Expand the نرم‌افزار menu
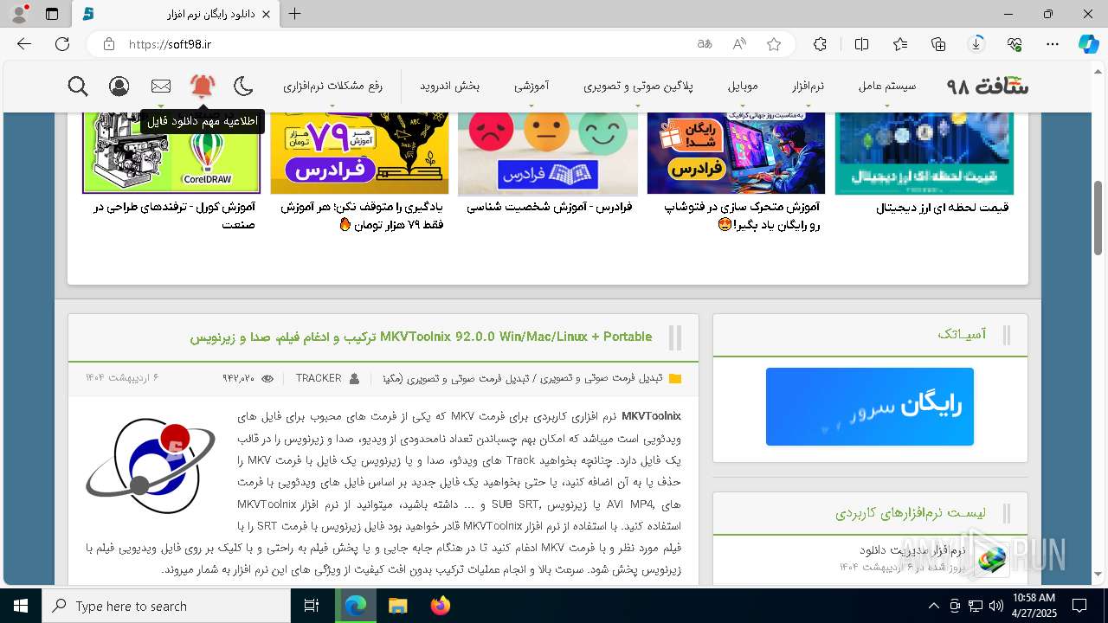1108x623 pixels. (808, 86)
